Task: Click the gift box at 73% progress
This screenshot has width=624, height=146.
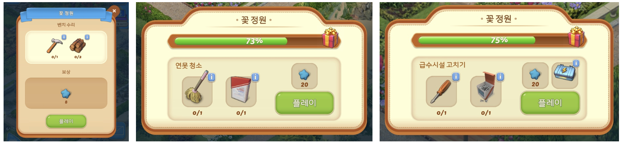Action: pos(330,37)
